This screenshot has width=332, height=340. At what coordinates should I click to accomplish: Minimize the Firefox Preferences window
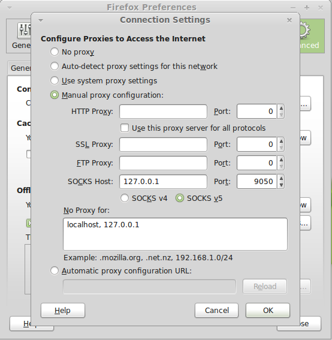pyautogui.click(x=293, y=8)
